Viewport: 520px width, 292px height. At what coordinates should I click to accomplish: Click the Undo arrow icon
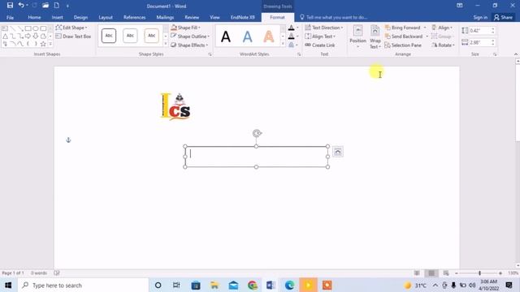click(x=21, y=6)
